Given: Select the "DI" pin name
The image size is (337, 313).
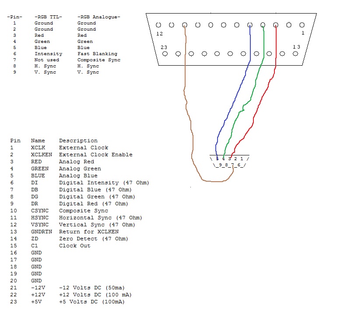Looking at the screenshot, I should point(35,183).
